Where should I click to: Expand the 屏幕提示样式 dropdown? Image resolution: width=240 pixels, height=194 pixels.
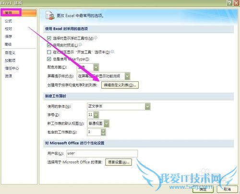[x=127, y=76]
